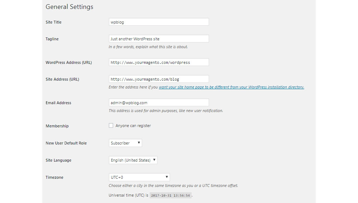This screenshot has height=203, width=358.
Task: Expand the Timezone UTC+0 dropdown
Action: [x=139, y=177]
